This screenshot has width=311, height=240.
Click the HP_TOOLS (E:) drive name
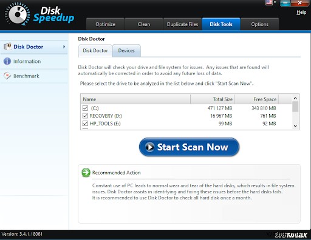coord(105,124)
